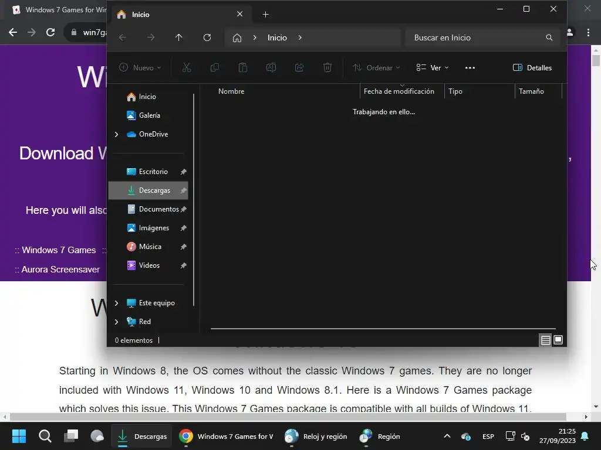Click the Rename icon in Explorer toolbar
The image size is (601, 450).
271,68
